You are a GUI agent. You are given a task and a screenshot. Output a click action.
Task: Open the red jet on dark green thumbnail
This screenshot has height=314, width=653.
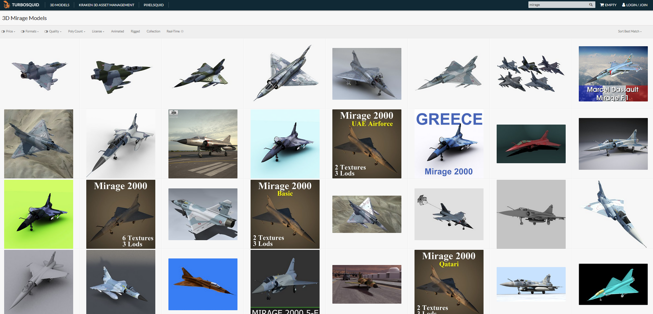point(531,144)
